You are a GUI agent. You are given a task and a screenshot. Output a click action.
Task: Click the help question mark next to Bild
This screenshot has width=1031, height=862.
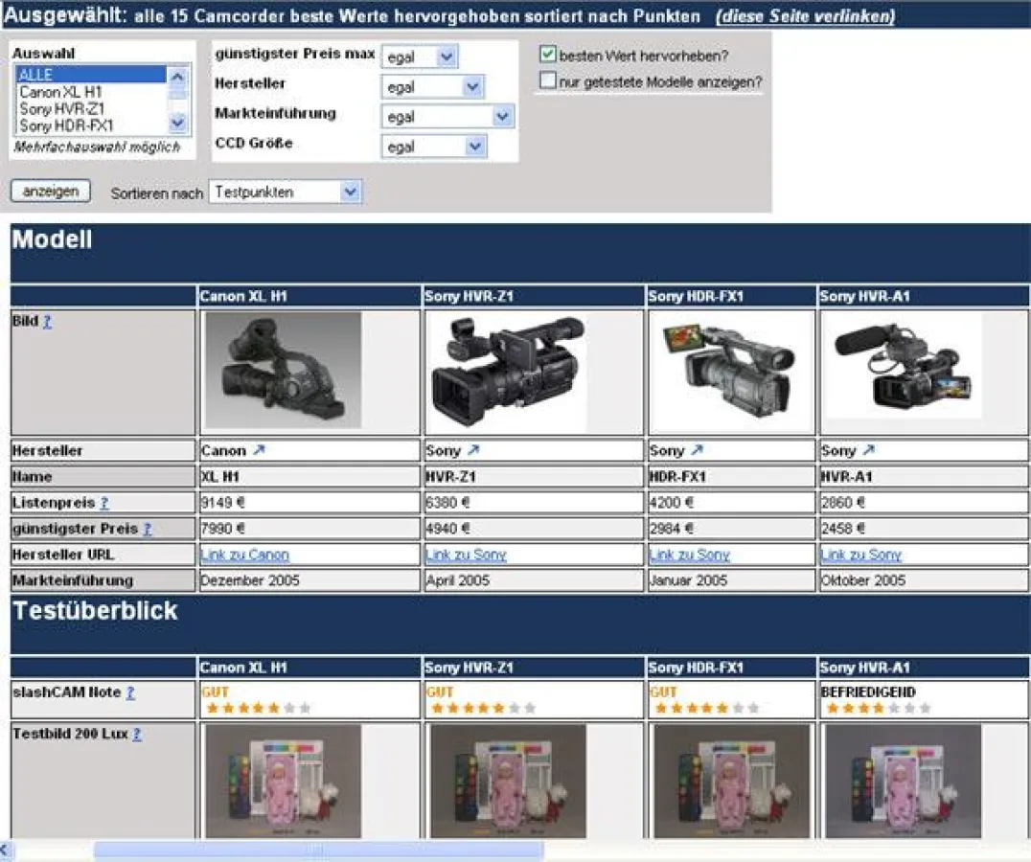pyautogui.click(x=47, y=322)
